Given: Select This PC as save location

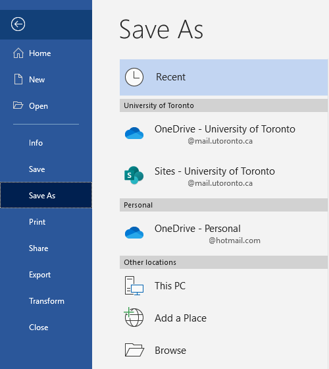Looking at the screenshot, I should (x=170, y=286).
